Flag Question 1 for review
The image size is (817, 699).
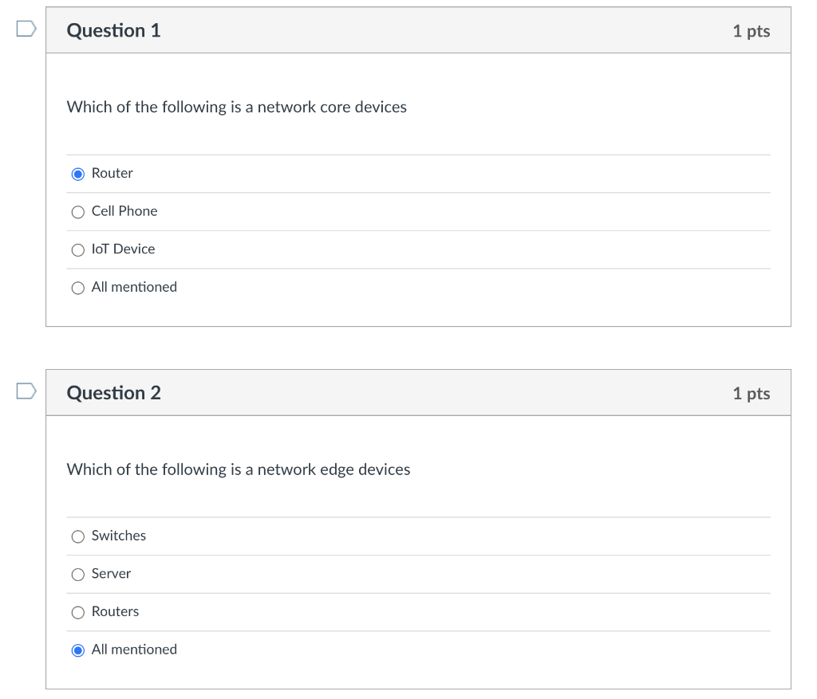pos(26,29)
